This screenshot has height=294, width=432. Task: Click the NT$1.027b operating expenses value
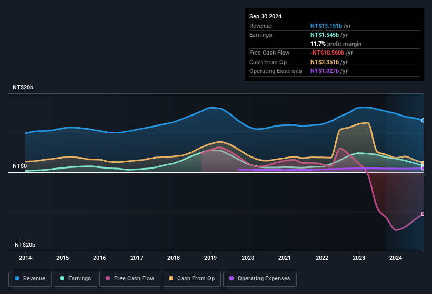point(325,71)
